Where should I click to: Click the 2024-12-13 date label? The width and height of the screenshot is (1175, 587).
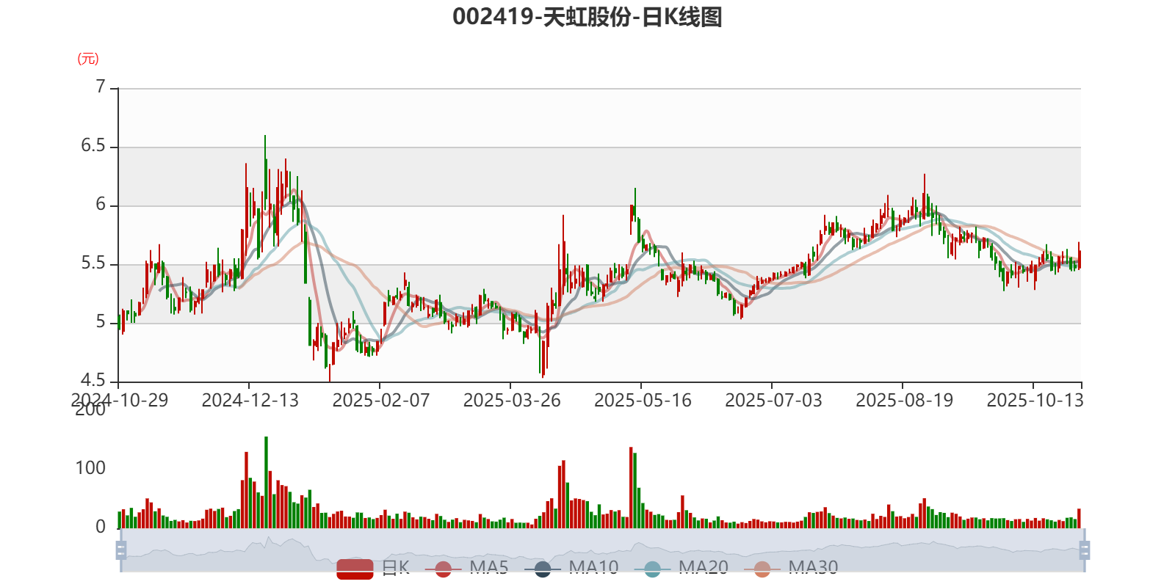pos(250,400)
